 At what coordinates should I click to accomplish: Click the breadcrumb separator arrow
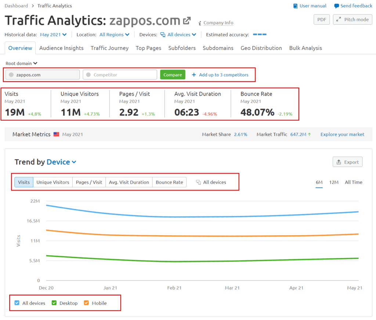pos(33,6)
